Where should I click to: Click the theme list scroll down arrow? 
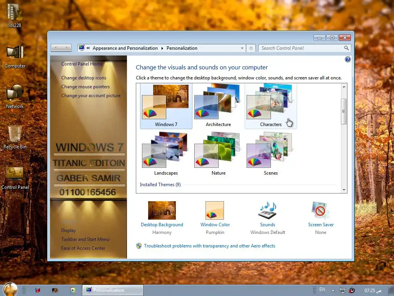[344, 190]
